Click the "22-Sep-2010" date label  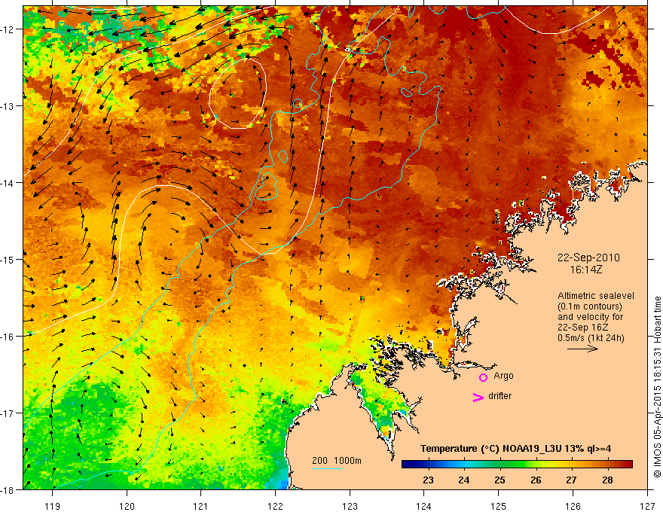588,258
